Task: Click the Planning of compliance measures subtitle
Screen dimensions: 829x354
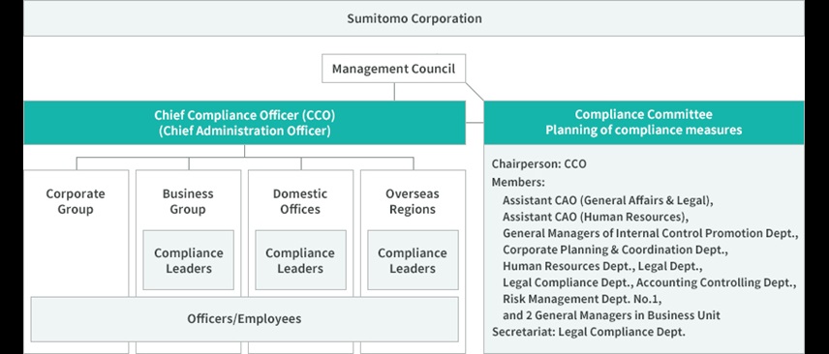Action: 644,130
